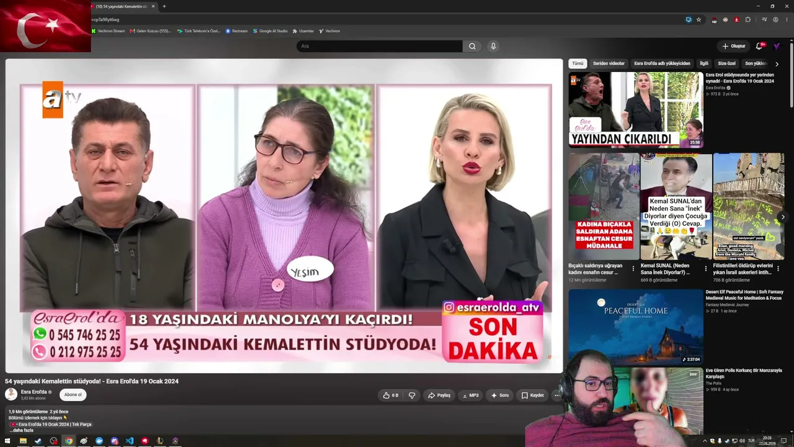Expand description with ...daha fazla
The height and width of the screenshot is (447, 794).
pyautogui.click(x=21, y=430)
